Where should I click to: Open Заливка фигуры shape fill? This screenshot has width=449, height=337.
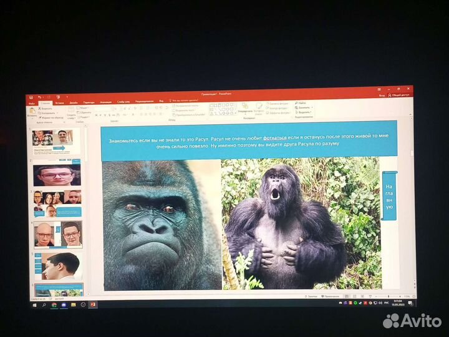[x=278, y=104]
